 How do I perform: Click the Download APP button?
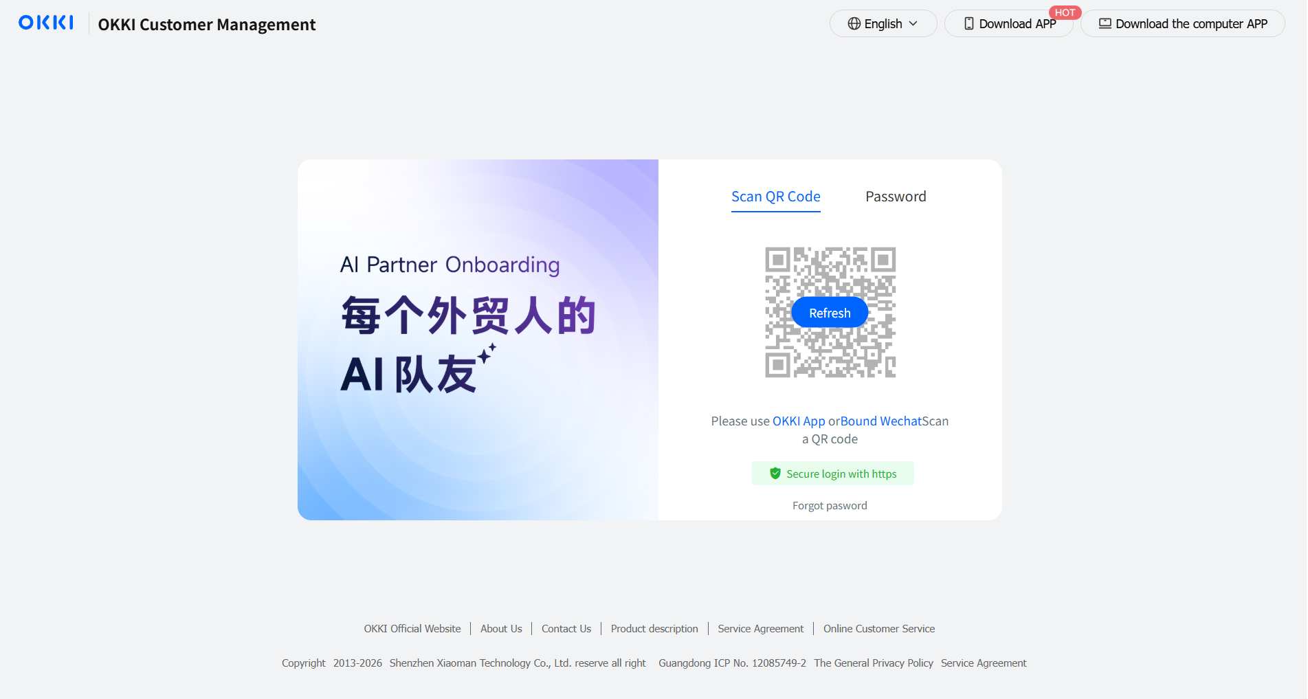(1008, 23)
